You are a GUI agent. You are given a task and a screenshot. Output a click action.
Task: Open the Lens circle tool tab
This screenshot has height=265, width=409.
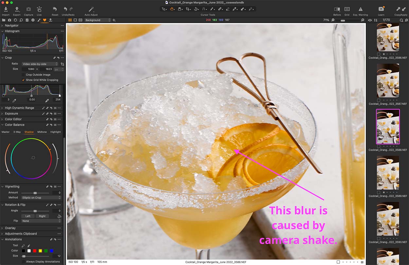click(15, 20)
